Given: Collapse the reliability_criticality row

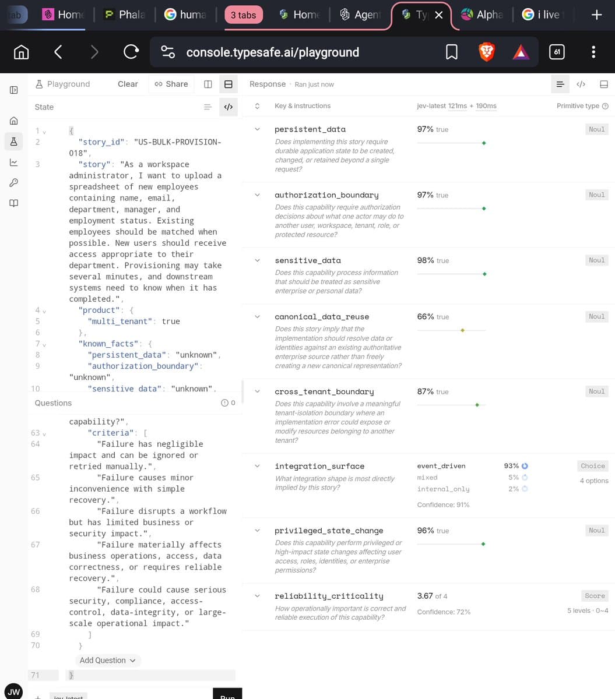Looking at the screenshot, I should 257,596.
